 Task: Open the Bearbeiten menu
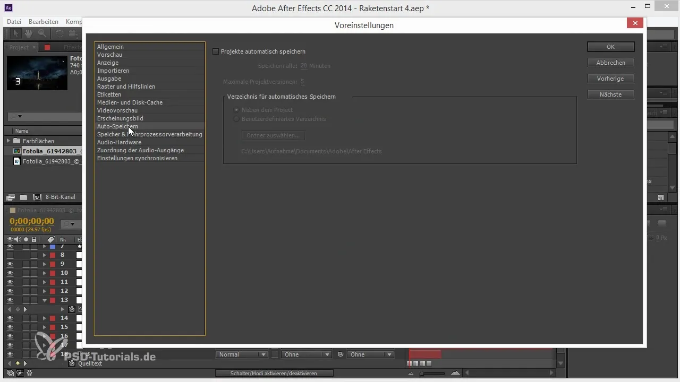click(x=44, y=22)
